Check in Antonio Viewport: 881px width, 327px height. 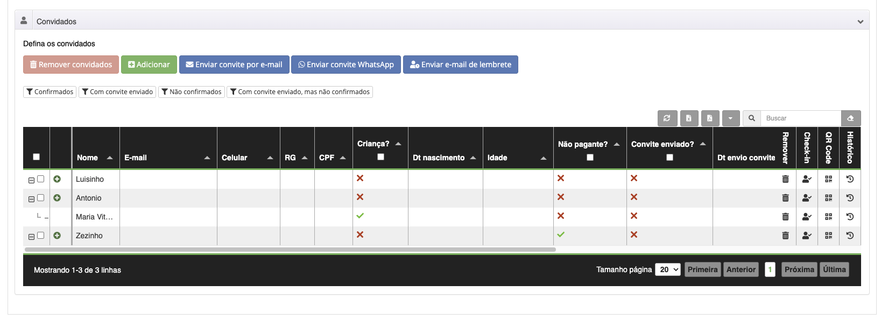(x=807, y=198)
